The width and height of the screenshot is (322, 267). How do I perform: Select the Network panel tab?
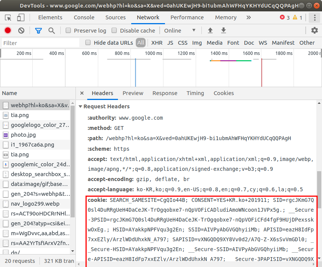tap(148, 18)
